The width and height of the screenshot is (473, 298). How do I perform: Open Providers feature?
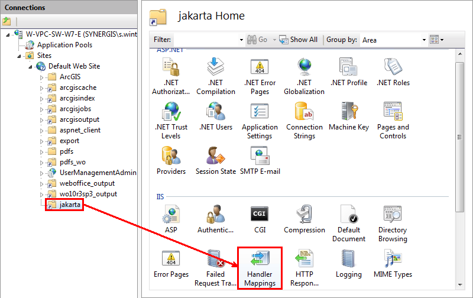pyautogui.click(x=171, y=161)
